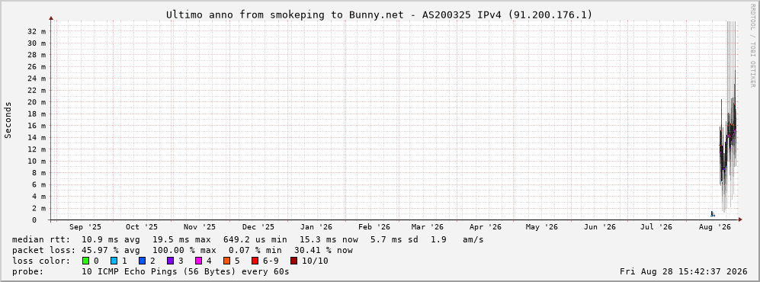760x282 pixels.
Task: Click the '24 m' y-axis value
Action: tap(37, 79)
